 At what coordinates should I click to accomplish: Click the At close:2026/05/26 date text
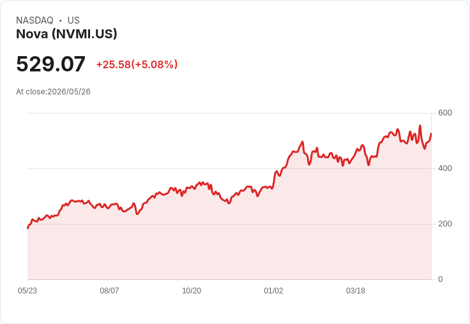coord(54,92)
